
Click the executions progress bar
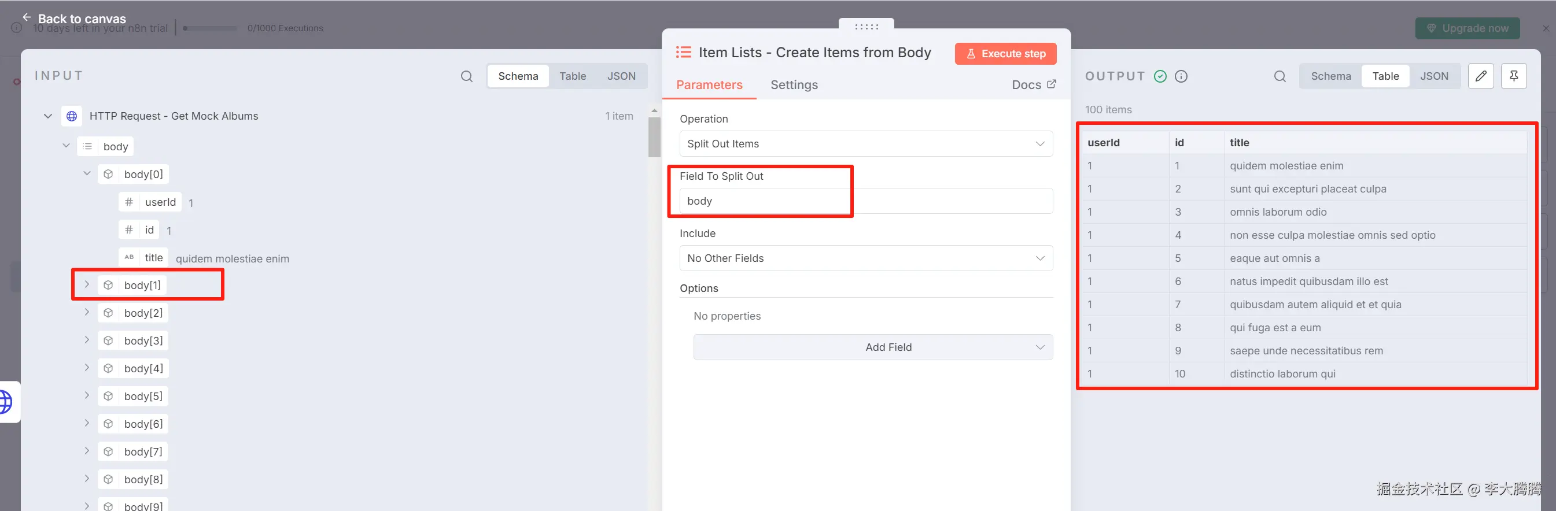(x=210, y=28)
